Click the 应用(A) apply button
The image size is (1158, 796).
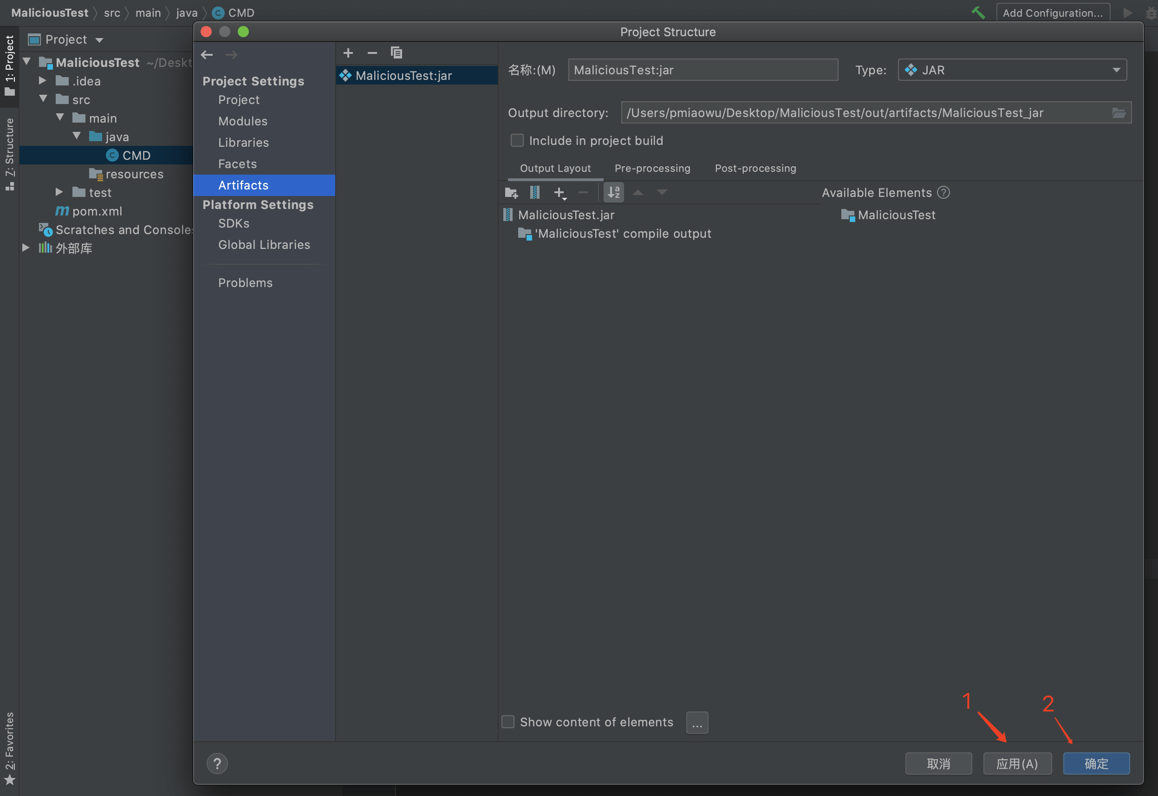[1016, 763]
